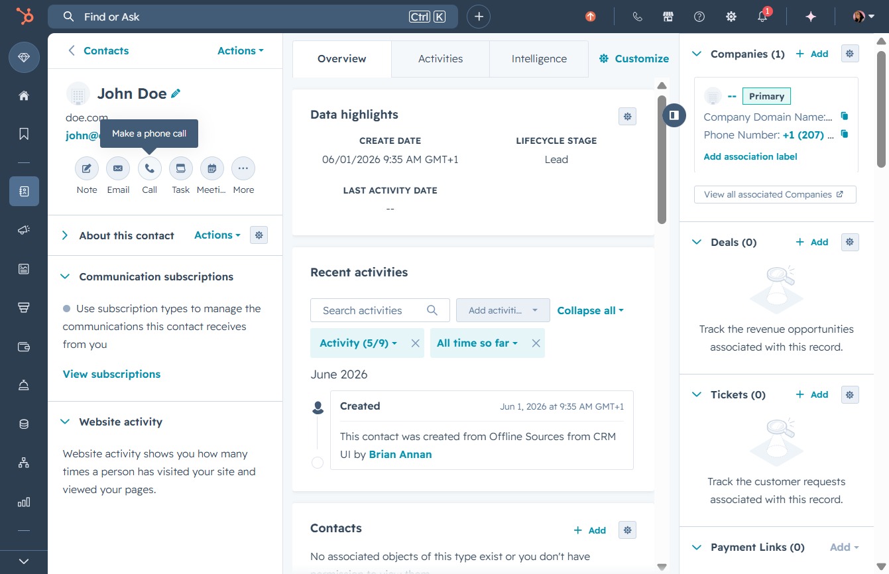Screen dimensions: 889x574
Task: Open Data highlights settings gear
Action: point(627,117)
